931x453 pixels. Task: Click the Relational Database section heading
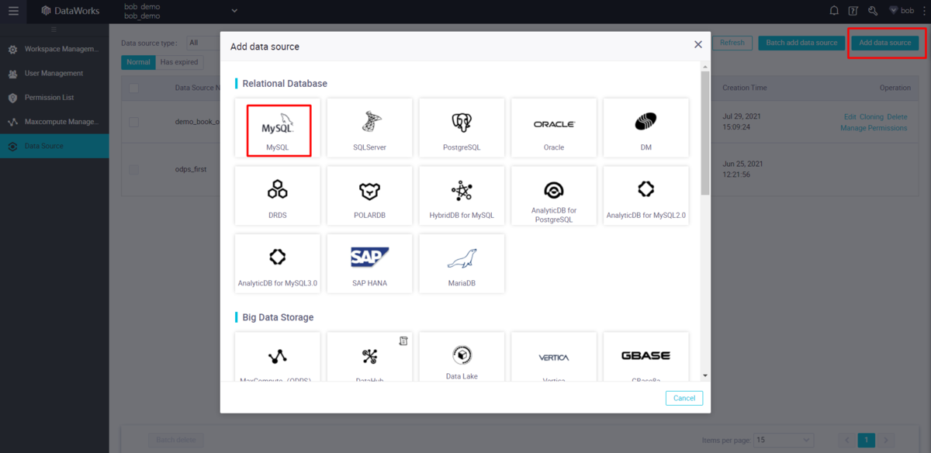click(285, 83)
